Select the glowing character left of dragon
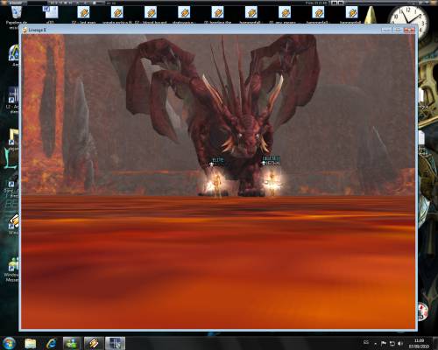The height and width of the screenshot is (350, 438). click(215, 184)
